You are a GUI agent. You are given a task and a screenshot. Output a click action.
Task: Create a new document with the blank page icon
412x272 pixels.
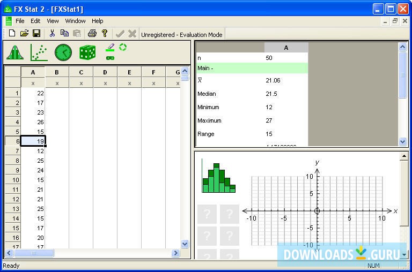(12, 33)
